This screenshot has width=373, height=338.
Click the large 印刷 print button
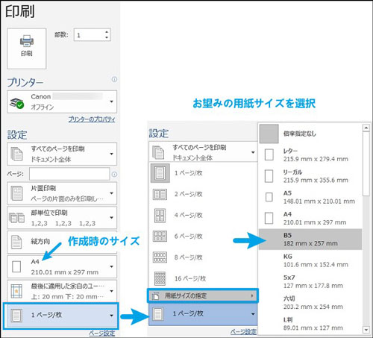coord(27,48)
